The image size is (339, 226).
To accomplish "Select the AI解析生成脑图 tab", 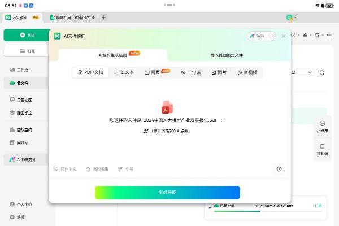I will tap(112, 55).
